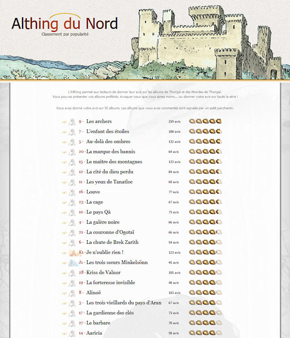Image resolution: width=290 pixels, height=338 pixels.
Task: Click the series icon next to Alinoë
Action: coord(72,293)
